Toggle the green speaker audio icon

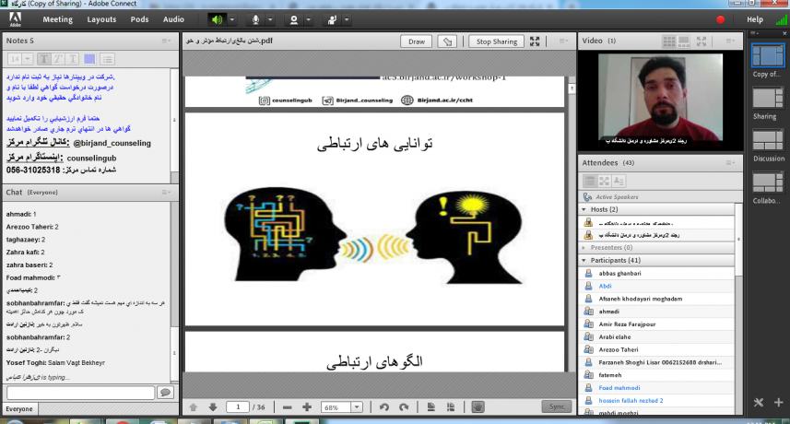(217, 19)
